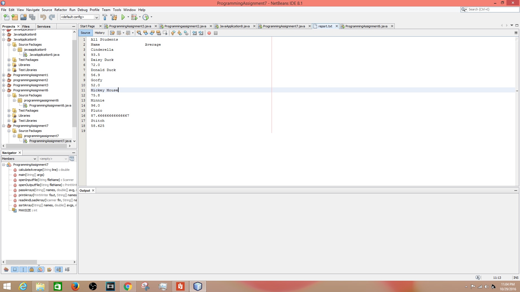
Task: Click the New File toolbar icon
Action: [x=6, y=17]
